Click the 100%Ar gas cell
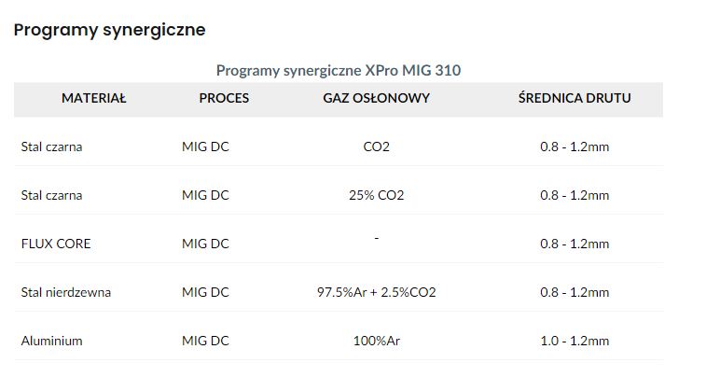 pos(376,341)
